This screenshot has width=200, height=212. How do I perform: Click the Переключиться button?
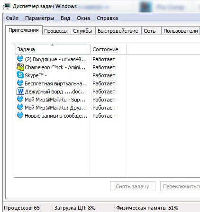point(180,186)
